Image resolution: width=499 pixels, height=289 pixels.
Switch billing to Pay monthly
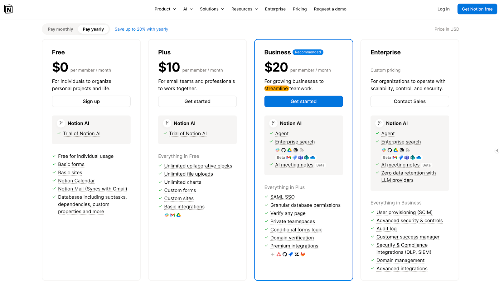pos(61,29)
